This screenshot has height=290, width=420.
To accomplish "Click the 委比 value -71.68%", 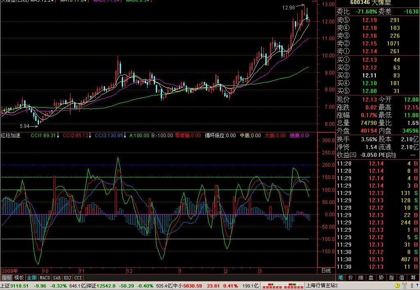I will (366, 11).
